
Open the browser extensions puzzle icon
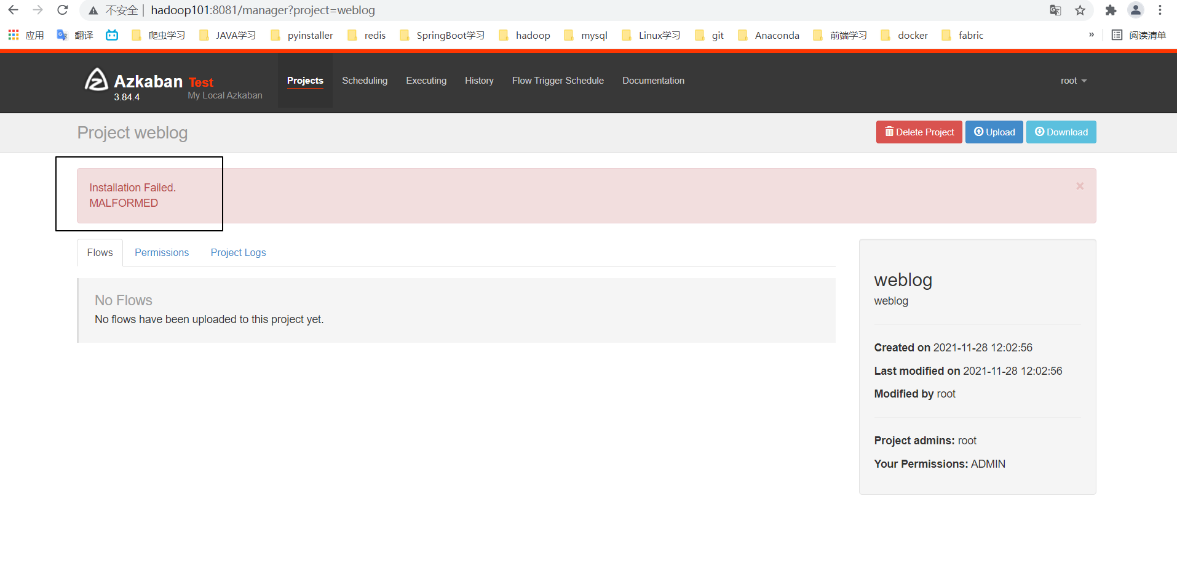pyautogui.click(x=1111, y=10)
